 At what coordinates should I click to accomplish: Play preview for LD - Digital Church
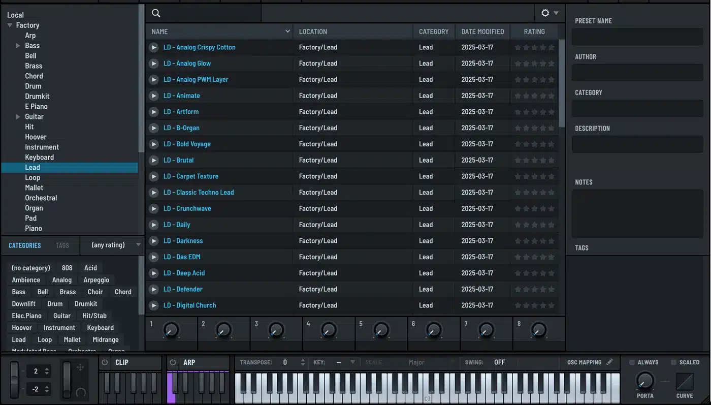pyautogui.click(x=153, y=305)
